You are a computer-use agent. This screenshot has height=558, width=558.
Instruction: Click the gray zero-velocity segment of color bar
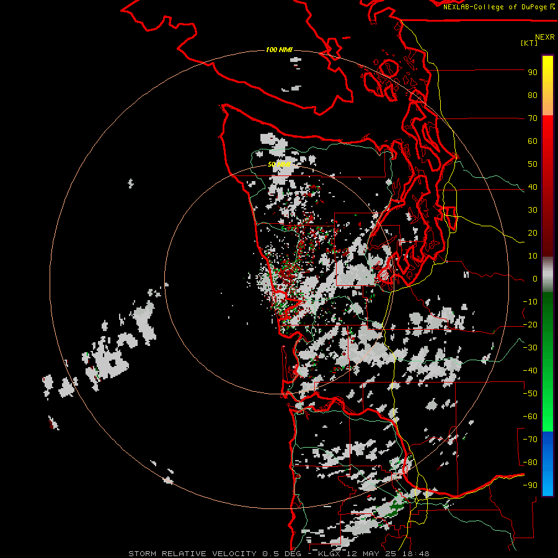(547, 275)
